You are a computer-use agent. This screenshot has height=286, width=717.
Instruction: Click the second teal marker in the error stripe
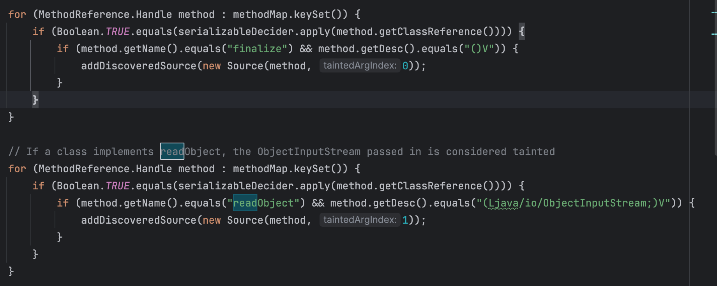[714, 34]
